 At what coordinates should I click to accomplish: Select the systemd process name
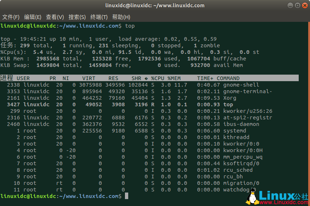click(x=235, y=131)
